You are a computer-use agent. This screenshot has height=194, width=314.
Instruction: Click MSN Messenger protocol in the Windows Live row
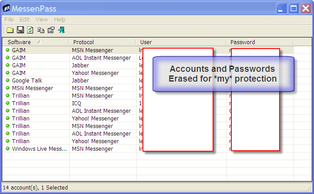click(x=92, y=149)
